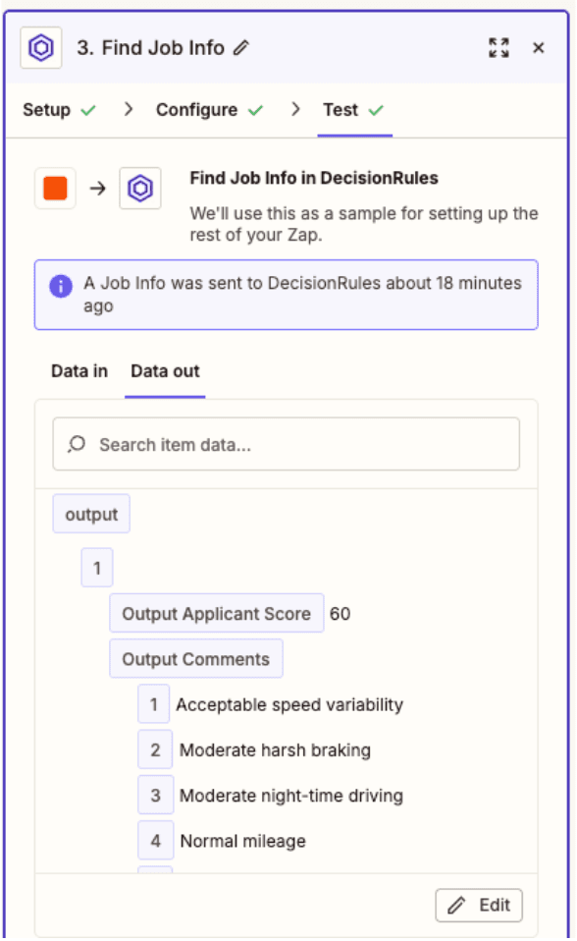577x941 pixels.
Task: Select the Data out tab
Action: (165, 371)
